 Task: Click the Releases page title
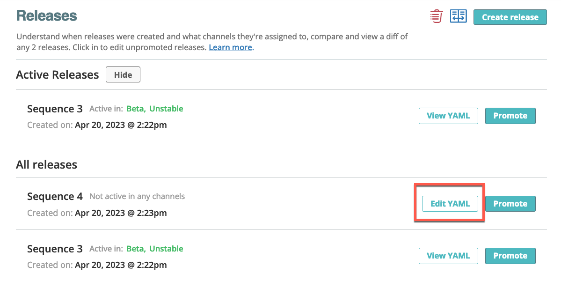tap(46, 15)
